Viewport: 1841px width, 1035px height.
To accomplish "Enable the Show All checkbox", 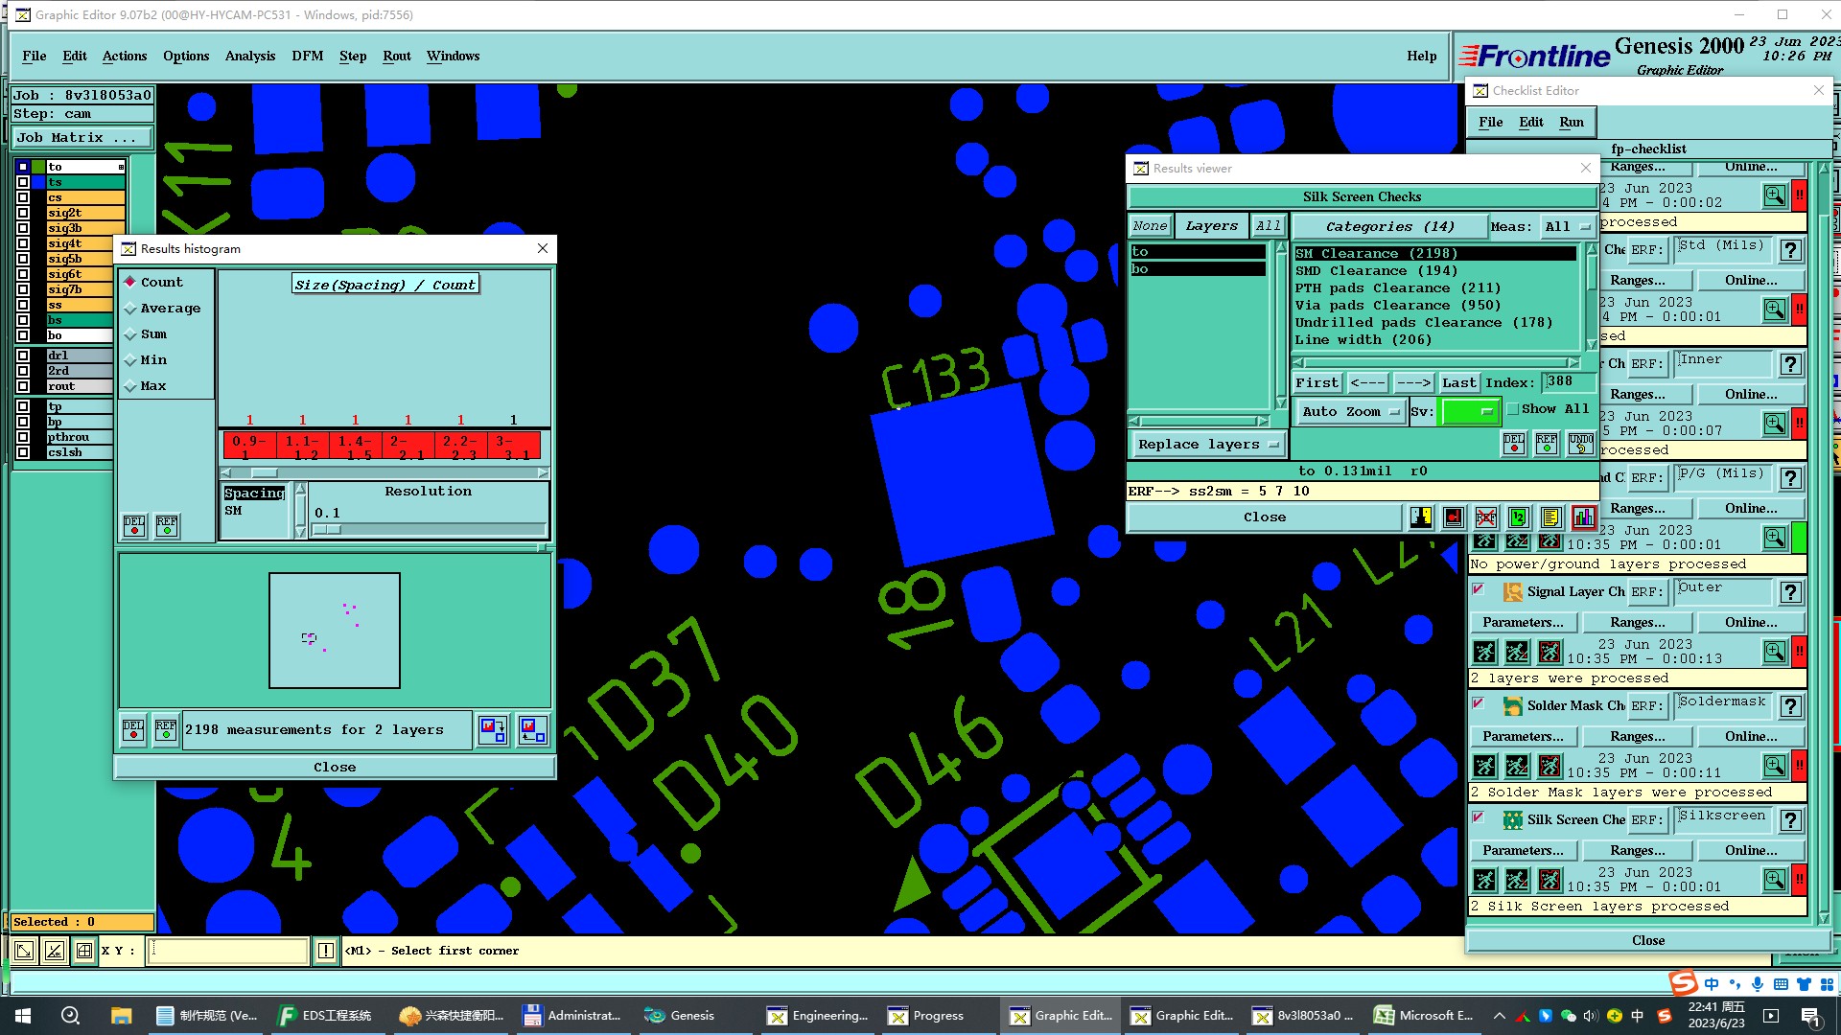I will click(1513, 409).
